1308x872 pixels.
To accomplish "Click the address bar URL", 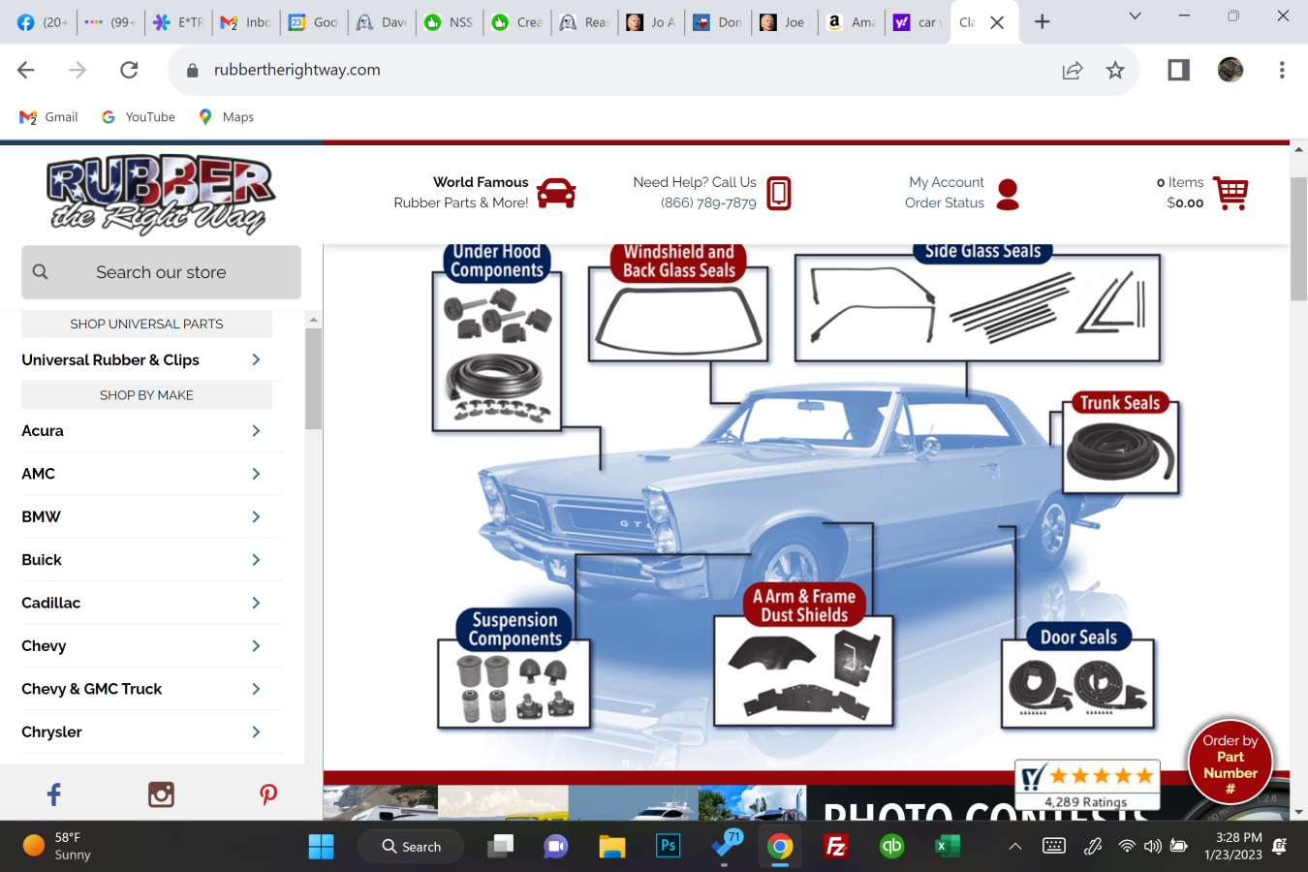I will (296, 70).
